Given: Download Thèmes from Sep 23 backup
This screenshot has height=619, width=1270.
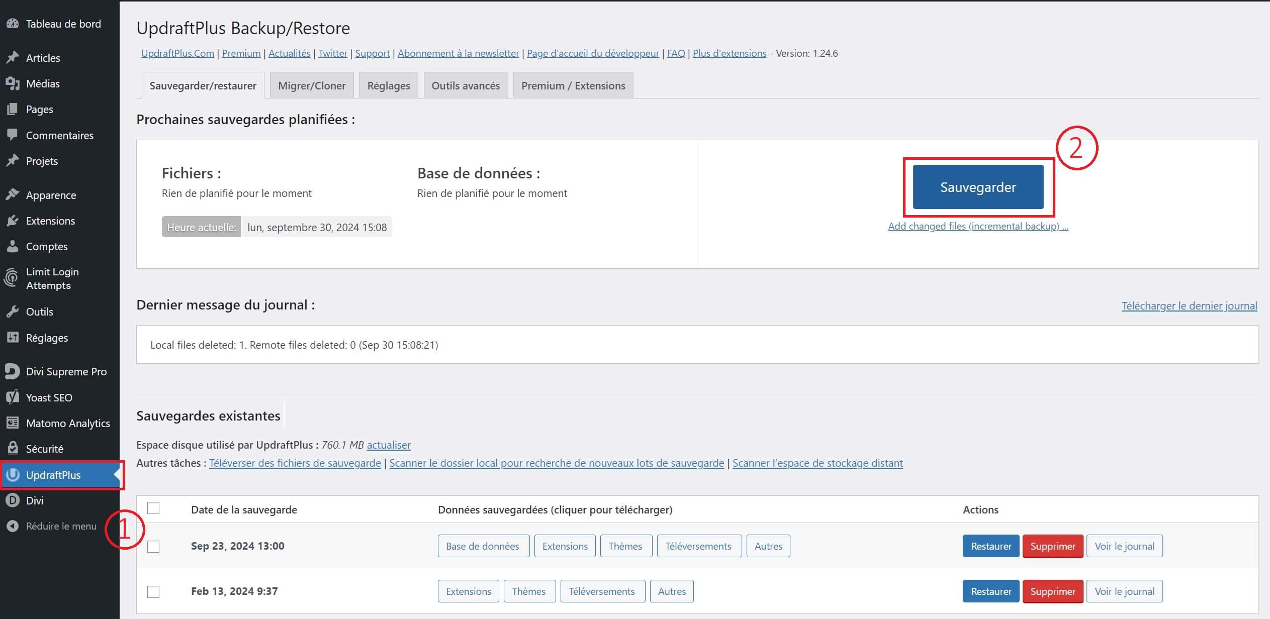Looking at the screenshot, I should [626, 546].
